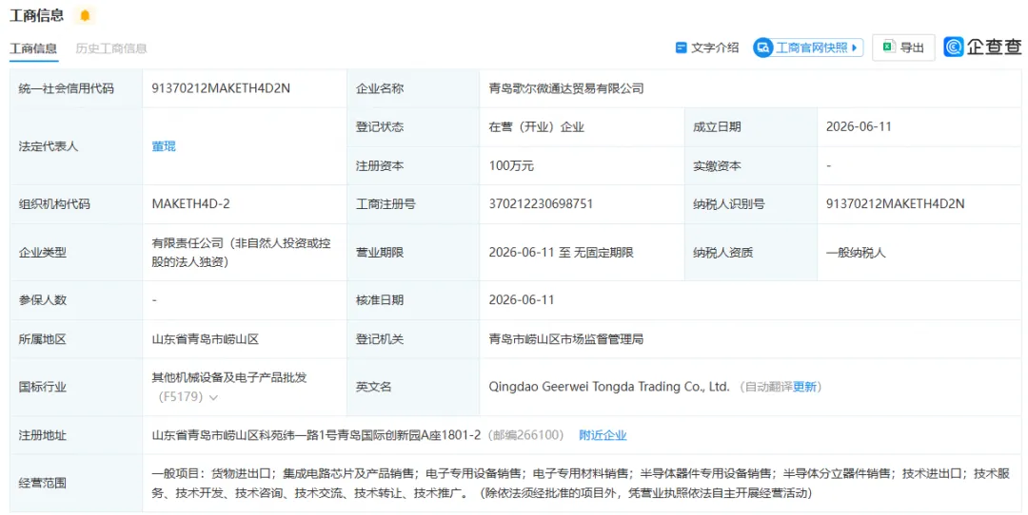The height and width of the screenshot is (515, 1028).
Task: Click the 导出 export button
Action: coord(903,48)
